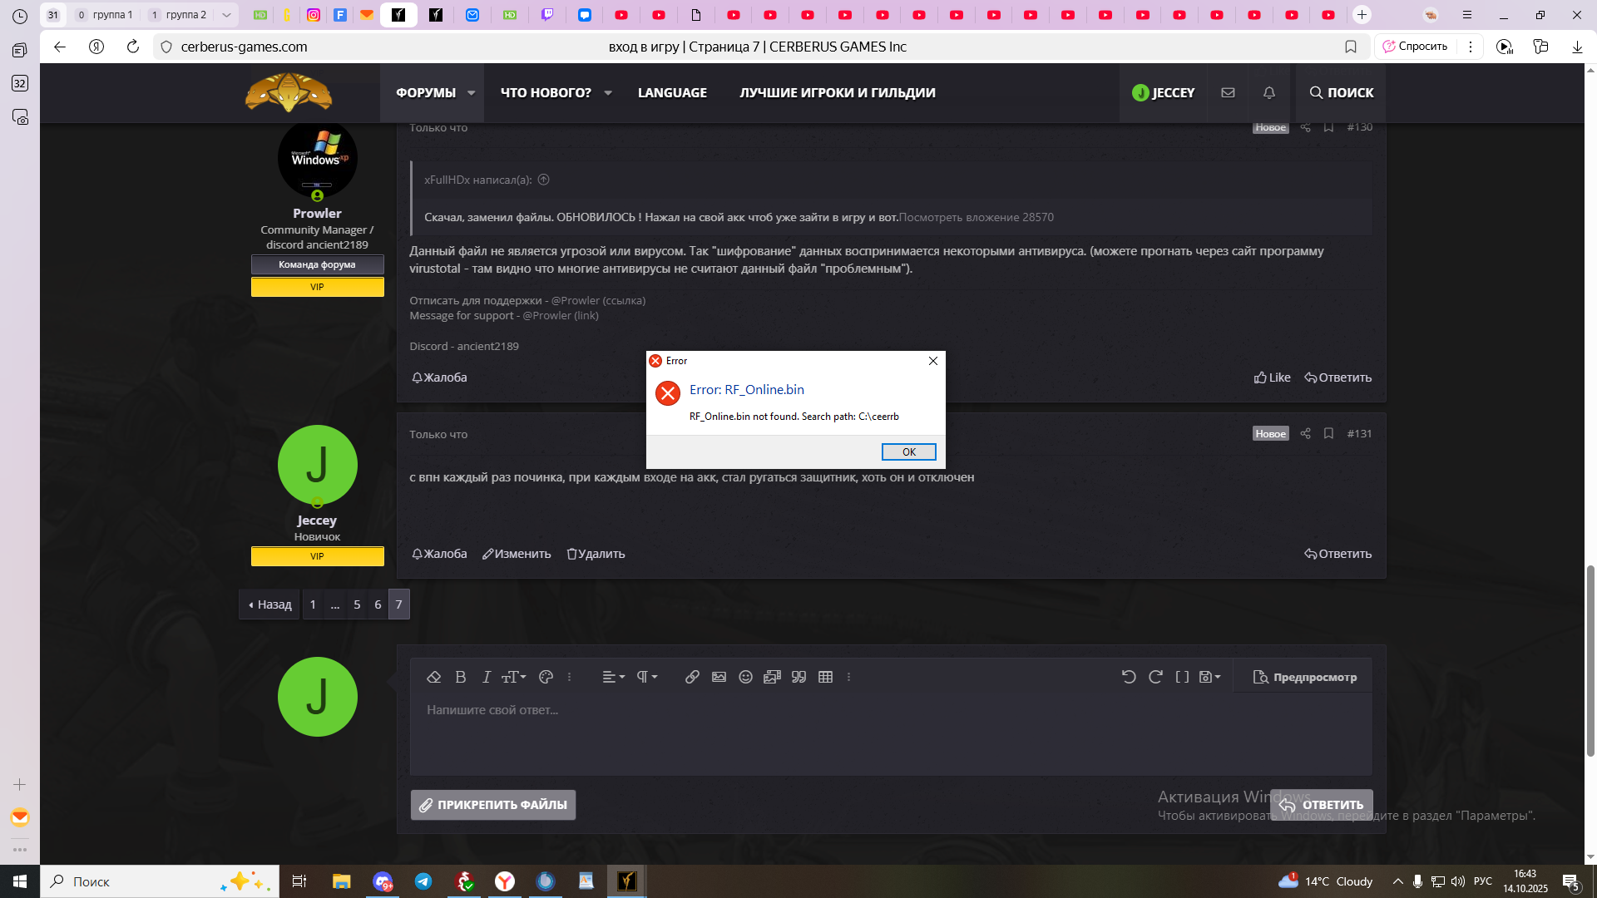1597x898 pixels.
Task: Click the eraser remove formatting icon
Action: point(433,677)
